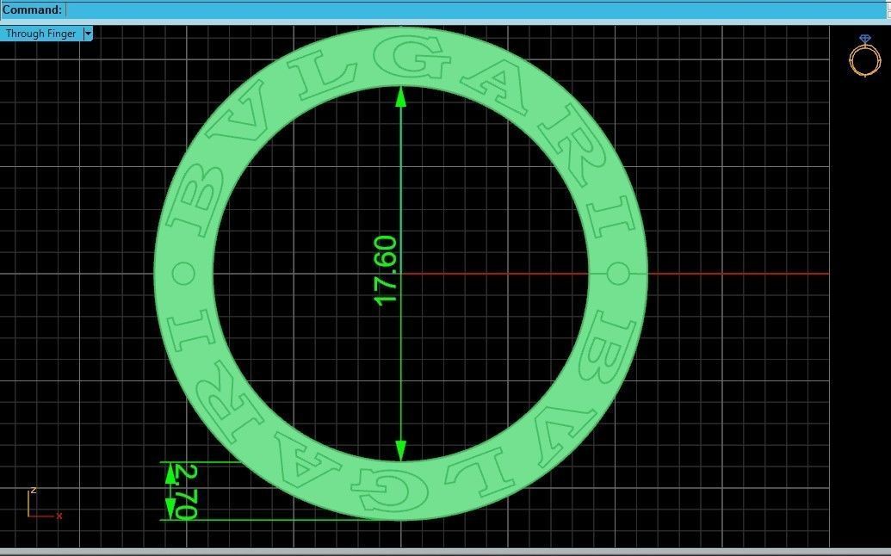Click the small circle on the ring's left side

point(183,273)
